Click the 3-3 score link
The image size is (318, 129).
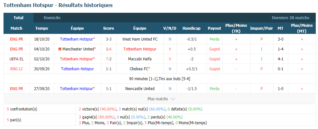[109, 39]
